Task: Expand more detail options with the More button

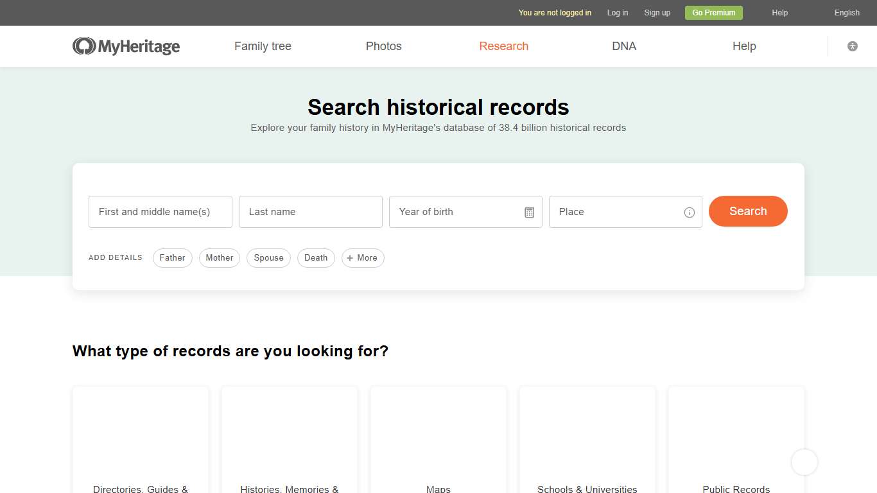Action: 363,257
